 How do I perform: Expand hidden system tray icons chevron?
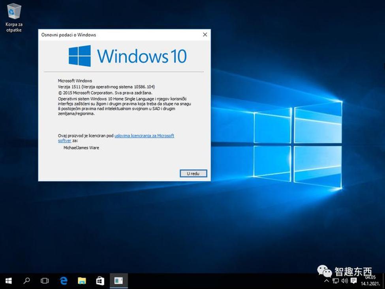tap(327, 281)
